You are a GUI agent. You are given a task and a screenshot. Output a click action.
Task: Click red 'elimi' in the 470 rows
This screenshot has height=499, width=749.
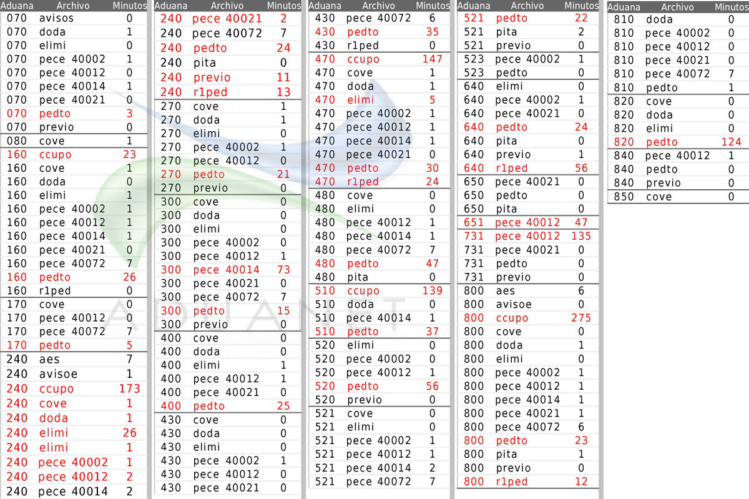coord(360,100)
